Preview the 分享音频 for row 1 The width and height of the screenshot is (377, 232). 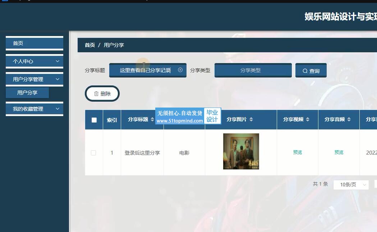point(339,153)
